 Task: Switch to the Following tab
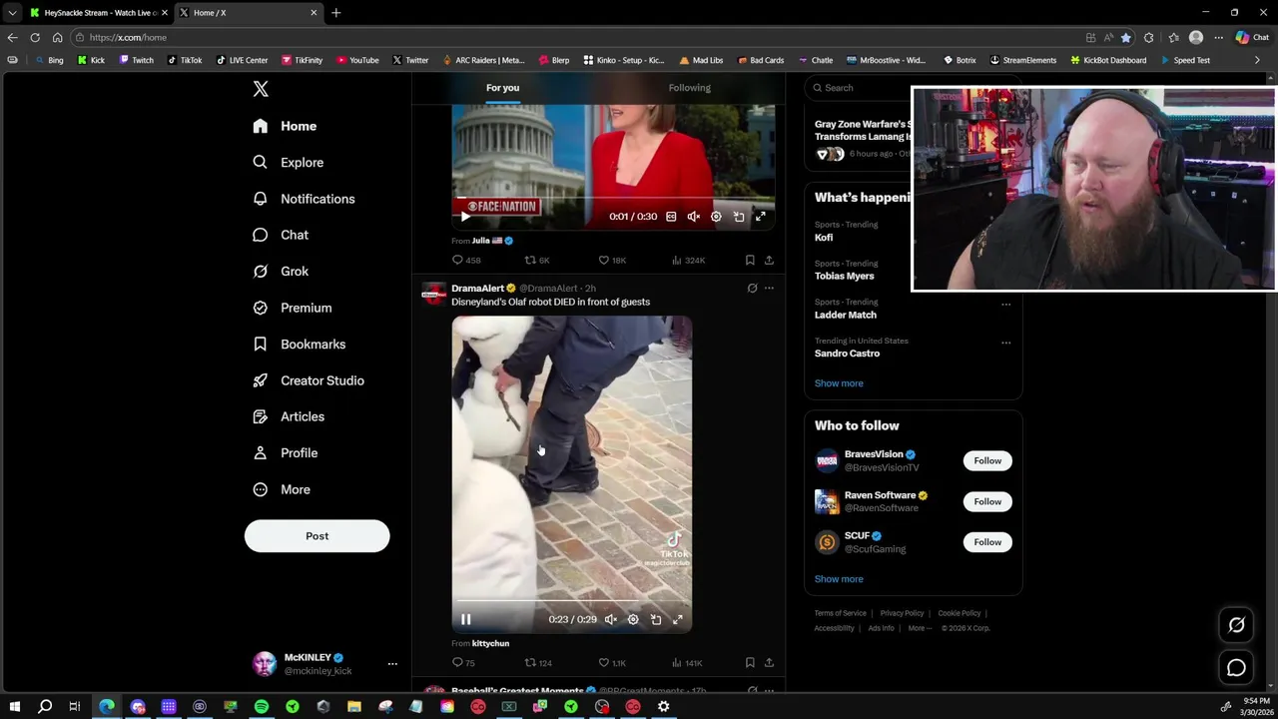[x=689, y=88]
